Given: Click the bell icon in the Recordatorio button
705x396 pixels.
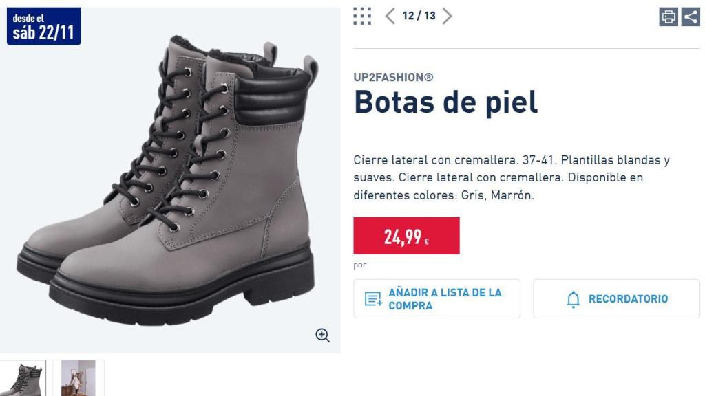Looking at the screenshot, I should 571,298.
